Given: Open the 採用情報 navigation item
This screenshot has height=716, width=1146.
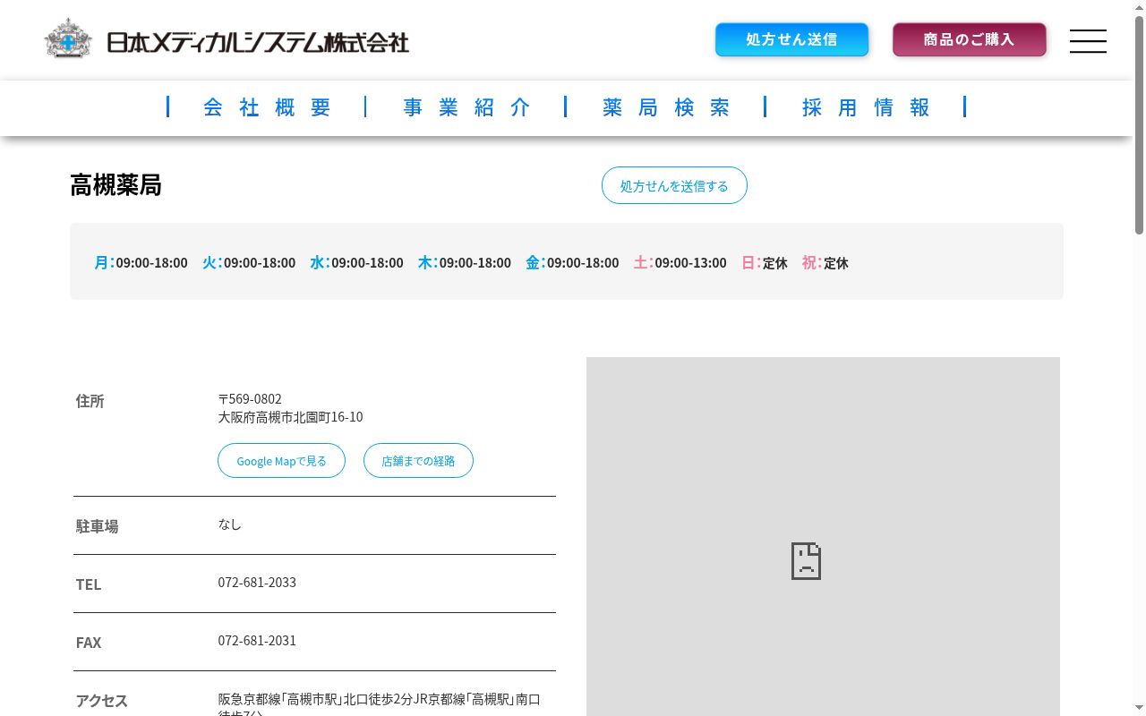Looking at the screenshot, I should 867,107.
